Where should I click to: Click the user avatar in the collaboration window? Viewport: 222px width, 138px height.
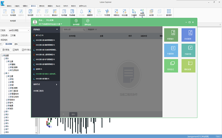click(35, 22)
